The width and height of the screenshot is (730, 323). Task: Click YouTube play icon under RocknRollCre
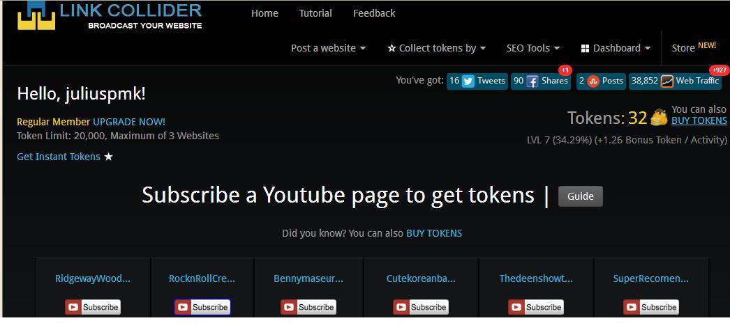coord(183,307)
